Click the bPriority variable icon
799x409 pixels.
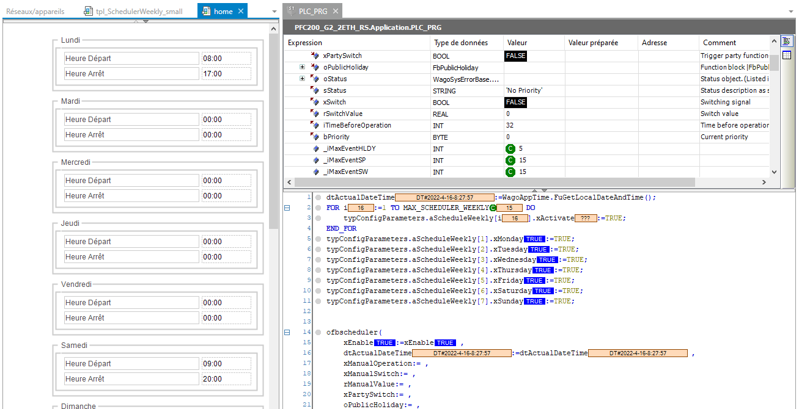315,137
